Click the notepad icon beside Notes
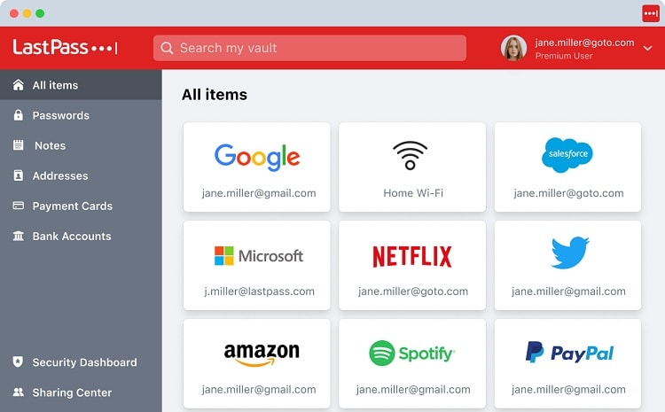This screenshot has width=665, height=412. click(19, 145)
